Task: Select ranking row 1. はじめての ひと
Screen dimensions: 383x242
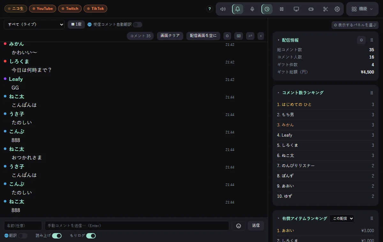Action: point(326,104)
